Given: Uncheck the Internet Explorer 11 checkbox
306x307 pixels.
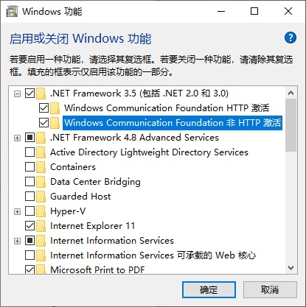Looking at the screenshot, I should coord(29,226).
